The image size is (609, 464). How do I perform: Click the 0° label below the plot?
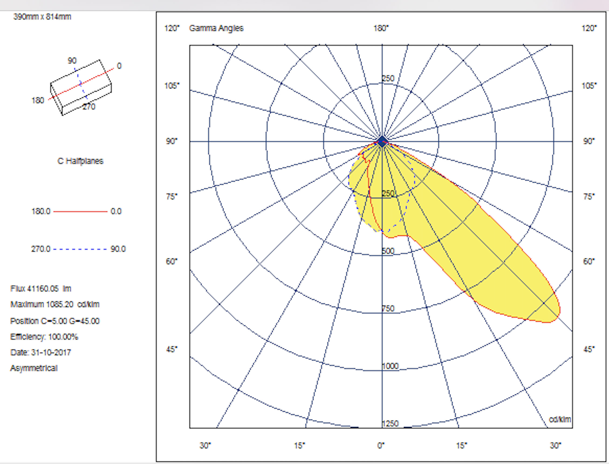[381, 445]
